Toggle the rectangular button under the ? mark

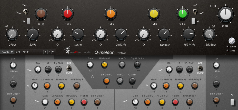coord(232,102)
